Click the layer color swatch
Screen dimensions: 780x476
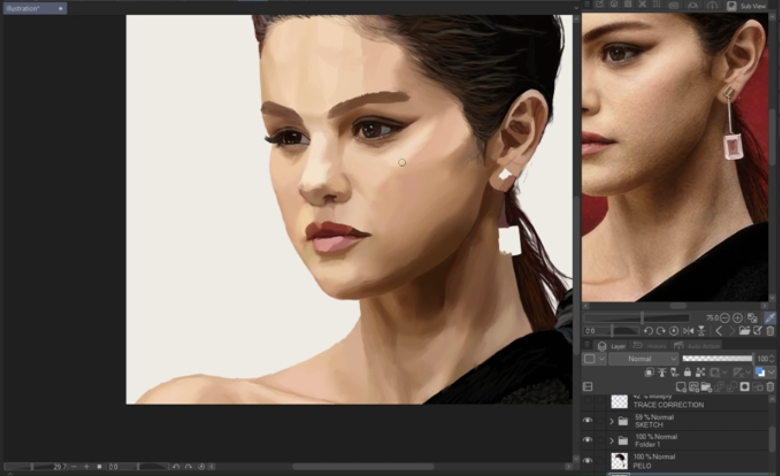(760, 372)
